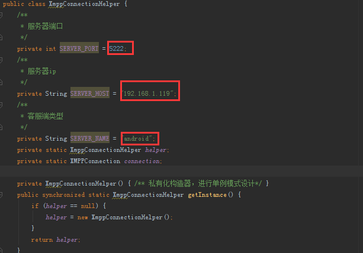The image size is (363, 253).
Task: Click String type on SERVER_HOST line
Action: pos(56,93)
